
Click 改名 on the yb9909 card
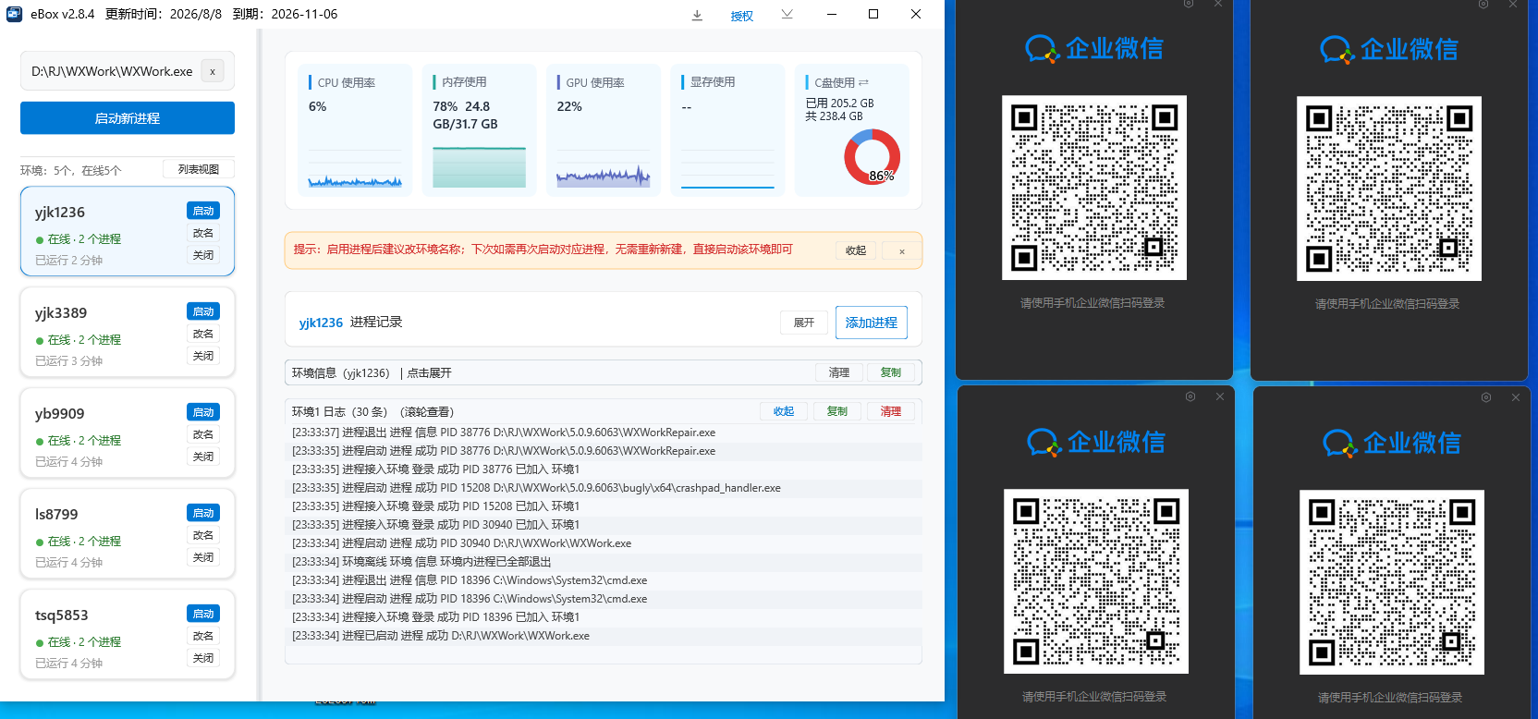(x=203, y=434)
